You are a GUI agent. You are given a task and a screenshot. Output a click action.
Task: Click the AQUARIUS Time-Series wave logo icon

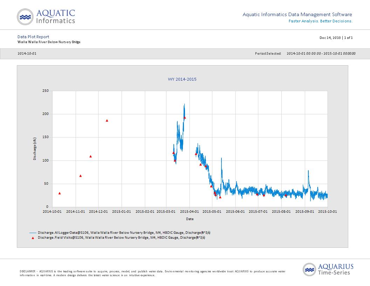(309, 269)
